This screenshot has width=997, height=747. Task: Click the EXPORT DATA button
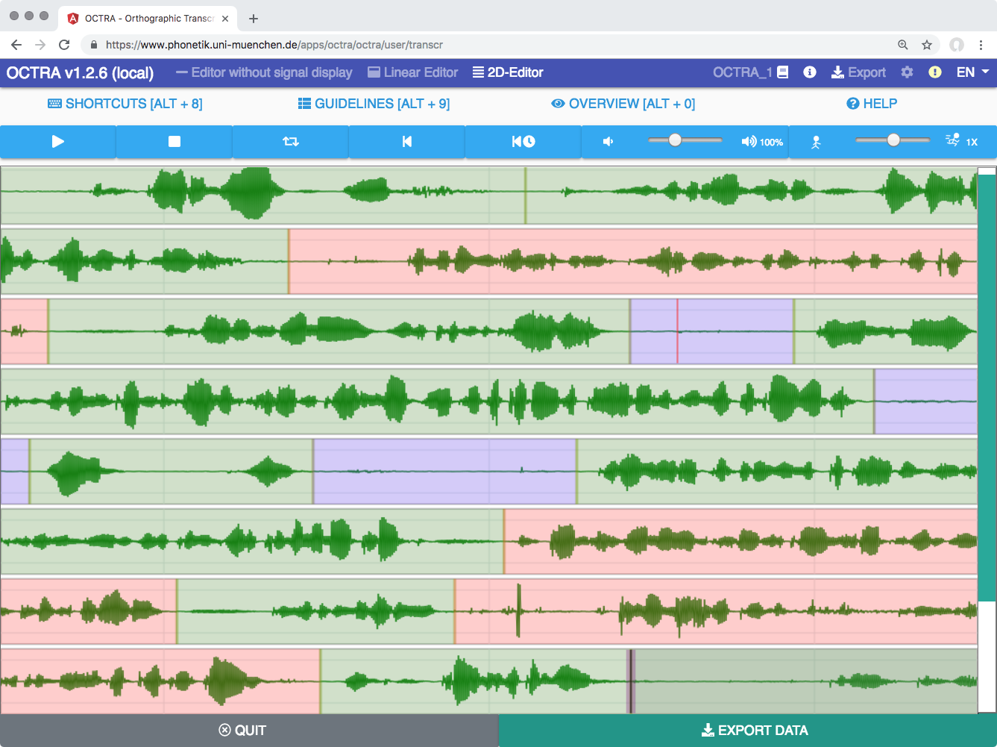pyautogui.click(x=748, y=731)
